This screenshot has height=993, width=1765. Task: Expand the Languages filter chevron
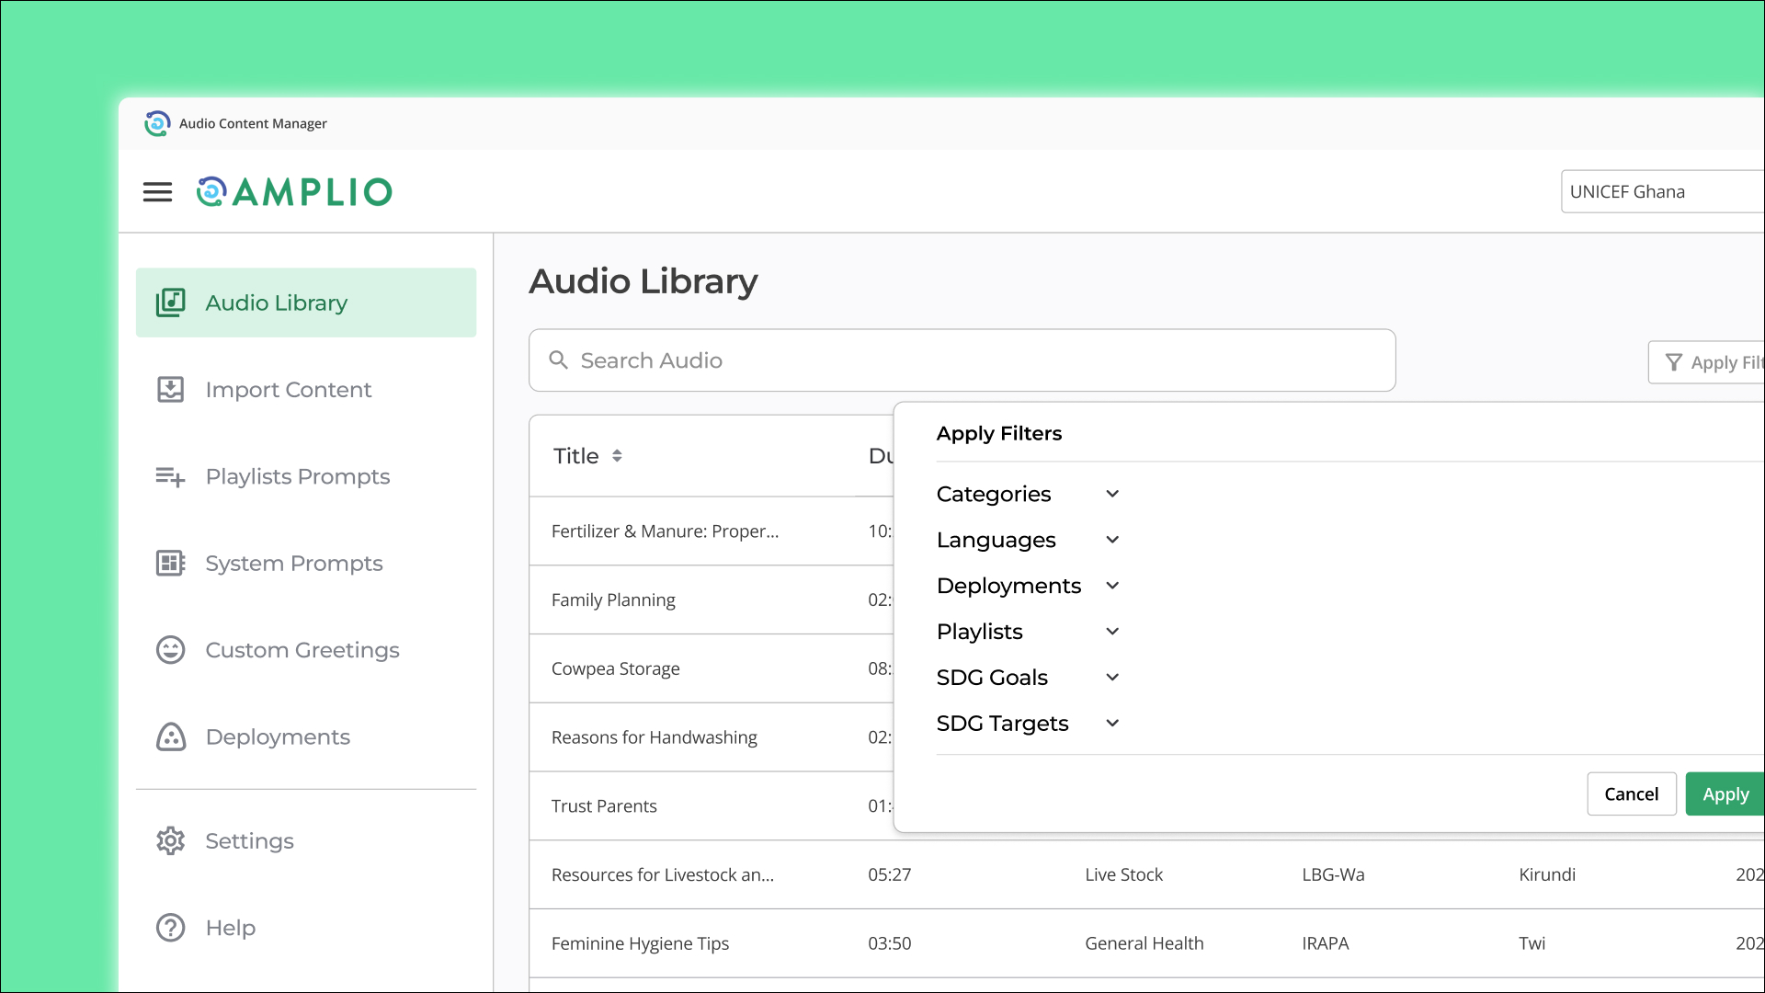point(1112,540)
